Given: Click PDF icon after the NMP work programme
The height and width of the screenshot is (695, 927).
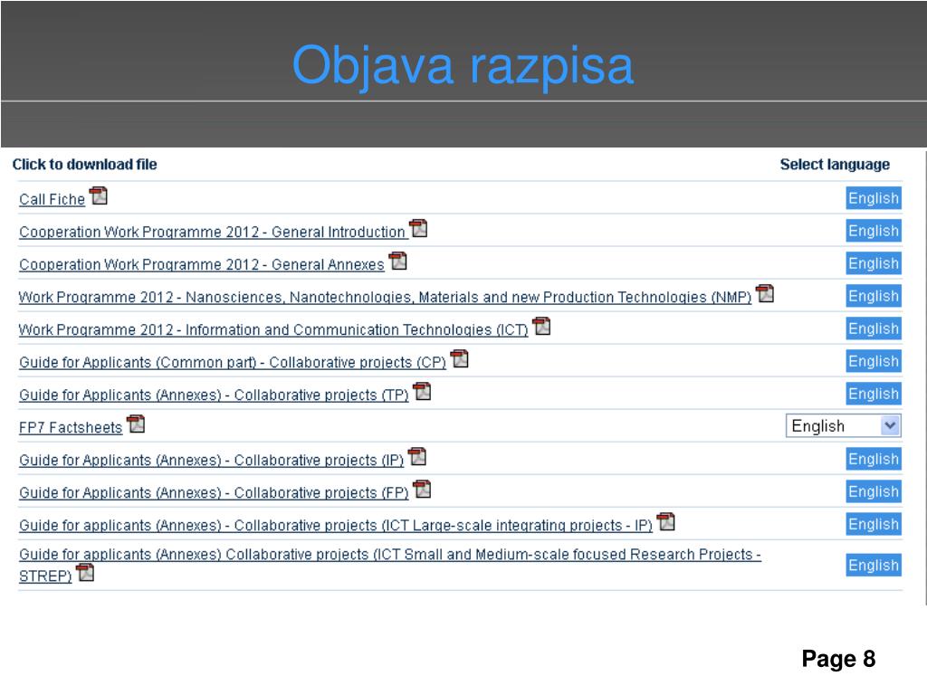Looking at the screenshot, I should point(765,294).
